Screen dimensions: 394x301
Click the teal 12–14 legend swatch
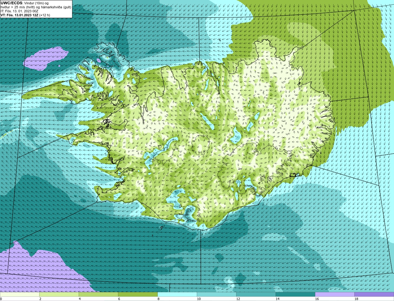[256, 295]
